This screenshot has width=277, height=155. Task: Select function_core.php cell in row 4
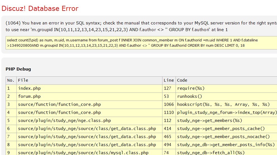(89, 113)
